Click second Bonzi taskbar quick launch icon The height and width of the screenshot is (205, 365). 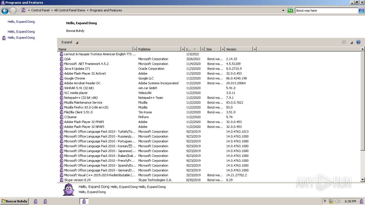point(45,201)
